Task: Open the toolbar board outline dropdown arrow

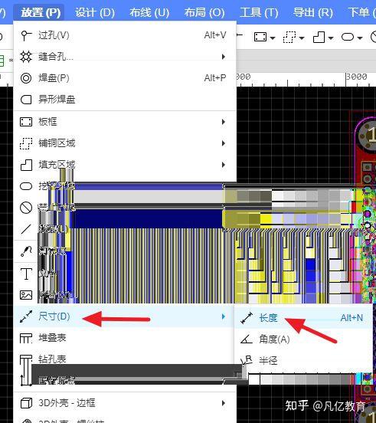Action: 273,38
